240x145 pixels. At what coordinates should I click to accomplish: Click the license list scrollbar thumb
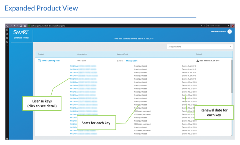(232, 76)
